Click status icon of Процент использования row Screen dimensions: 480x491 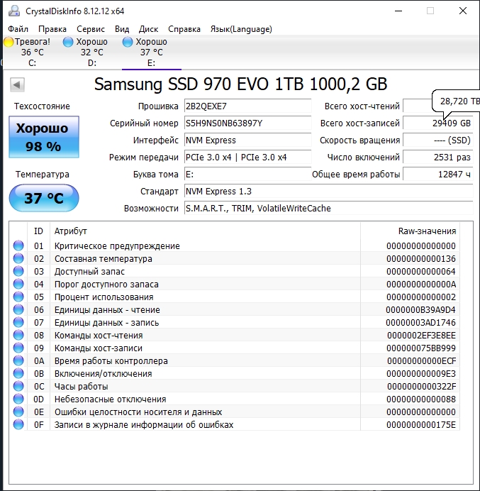pyautogui.click(x=18, y=297)
